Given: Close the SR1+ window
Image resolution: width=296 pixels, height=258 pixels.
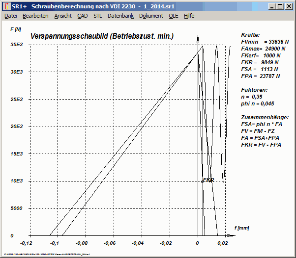Looking at the screenshot, I should [289, 6].
